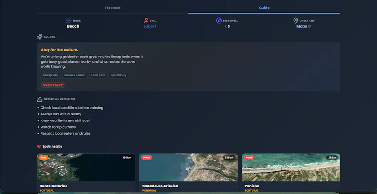Open the Peniche spot title
377x194 pixels.
[x=252, y=186]
